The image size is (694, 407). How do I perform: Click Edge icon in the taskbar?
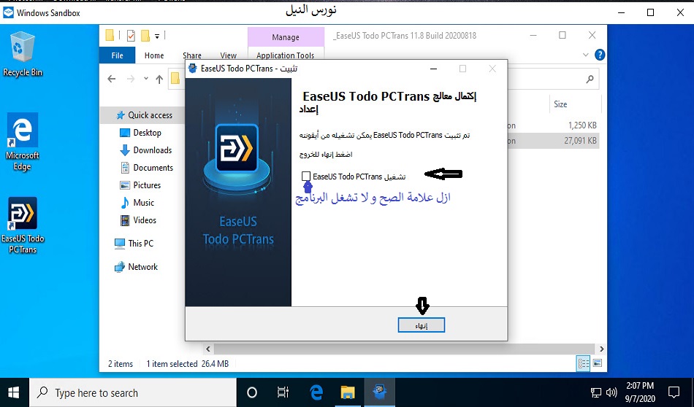click(x=316, y=392)
